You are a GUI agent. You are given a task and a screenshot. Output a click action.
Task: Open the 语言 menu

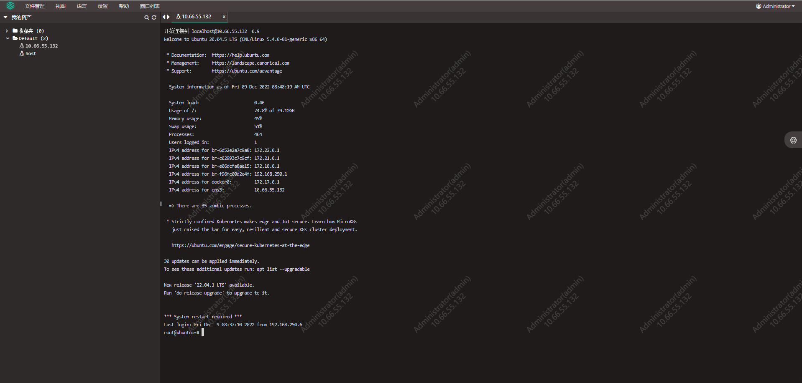pyautogui.click(x=82, y=6)
